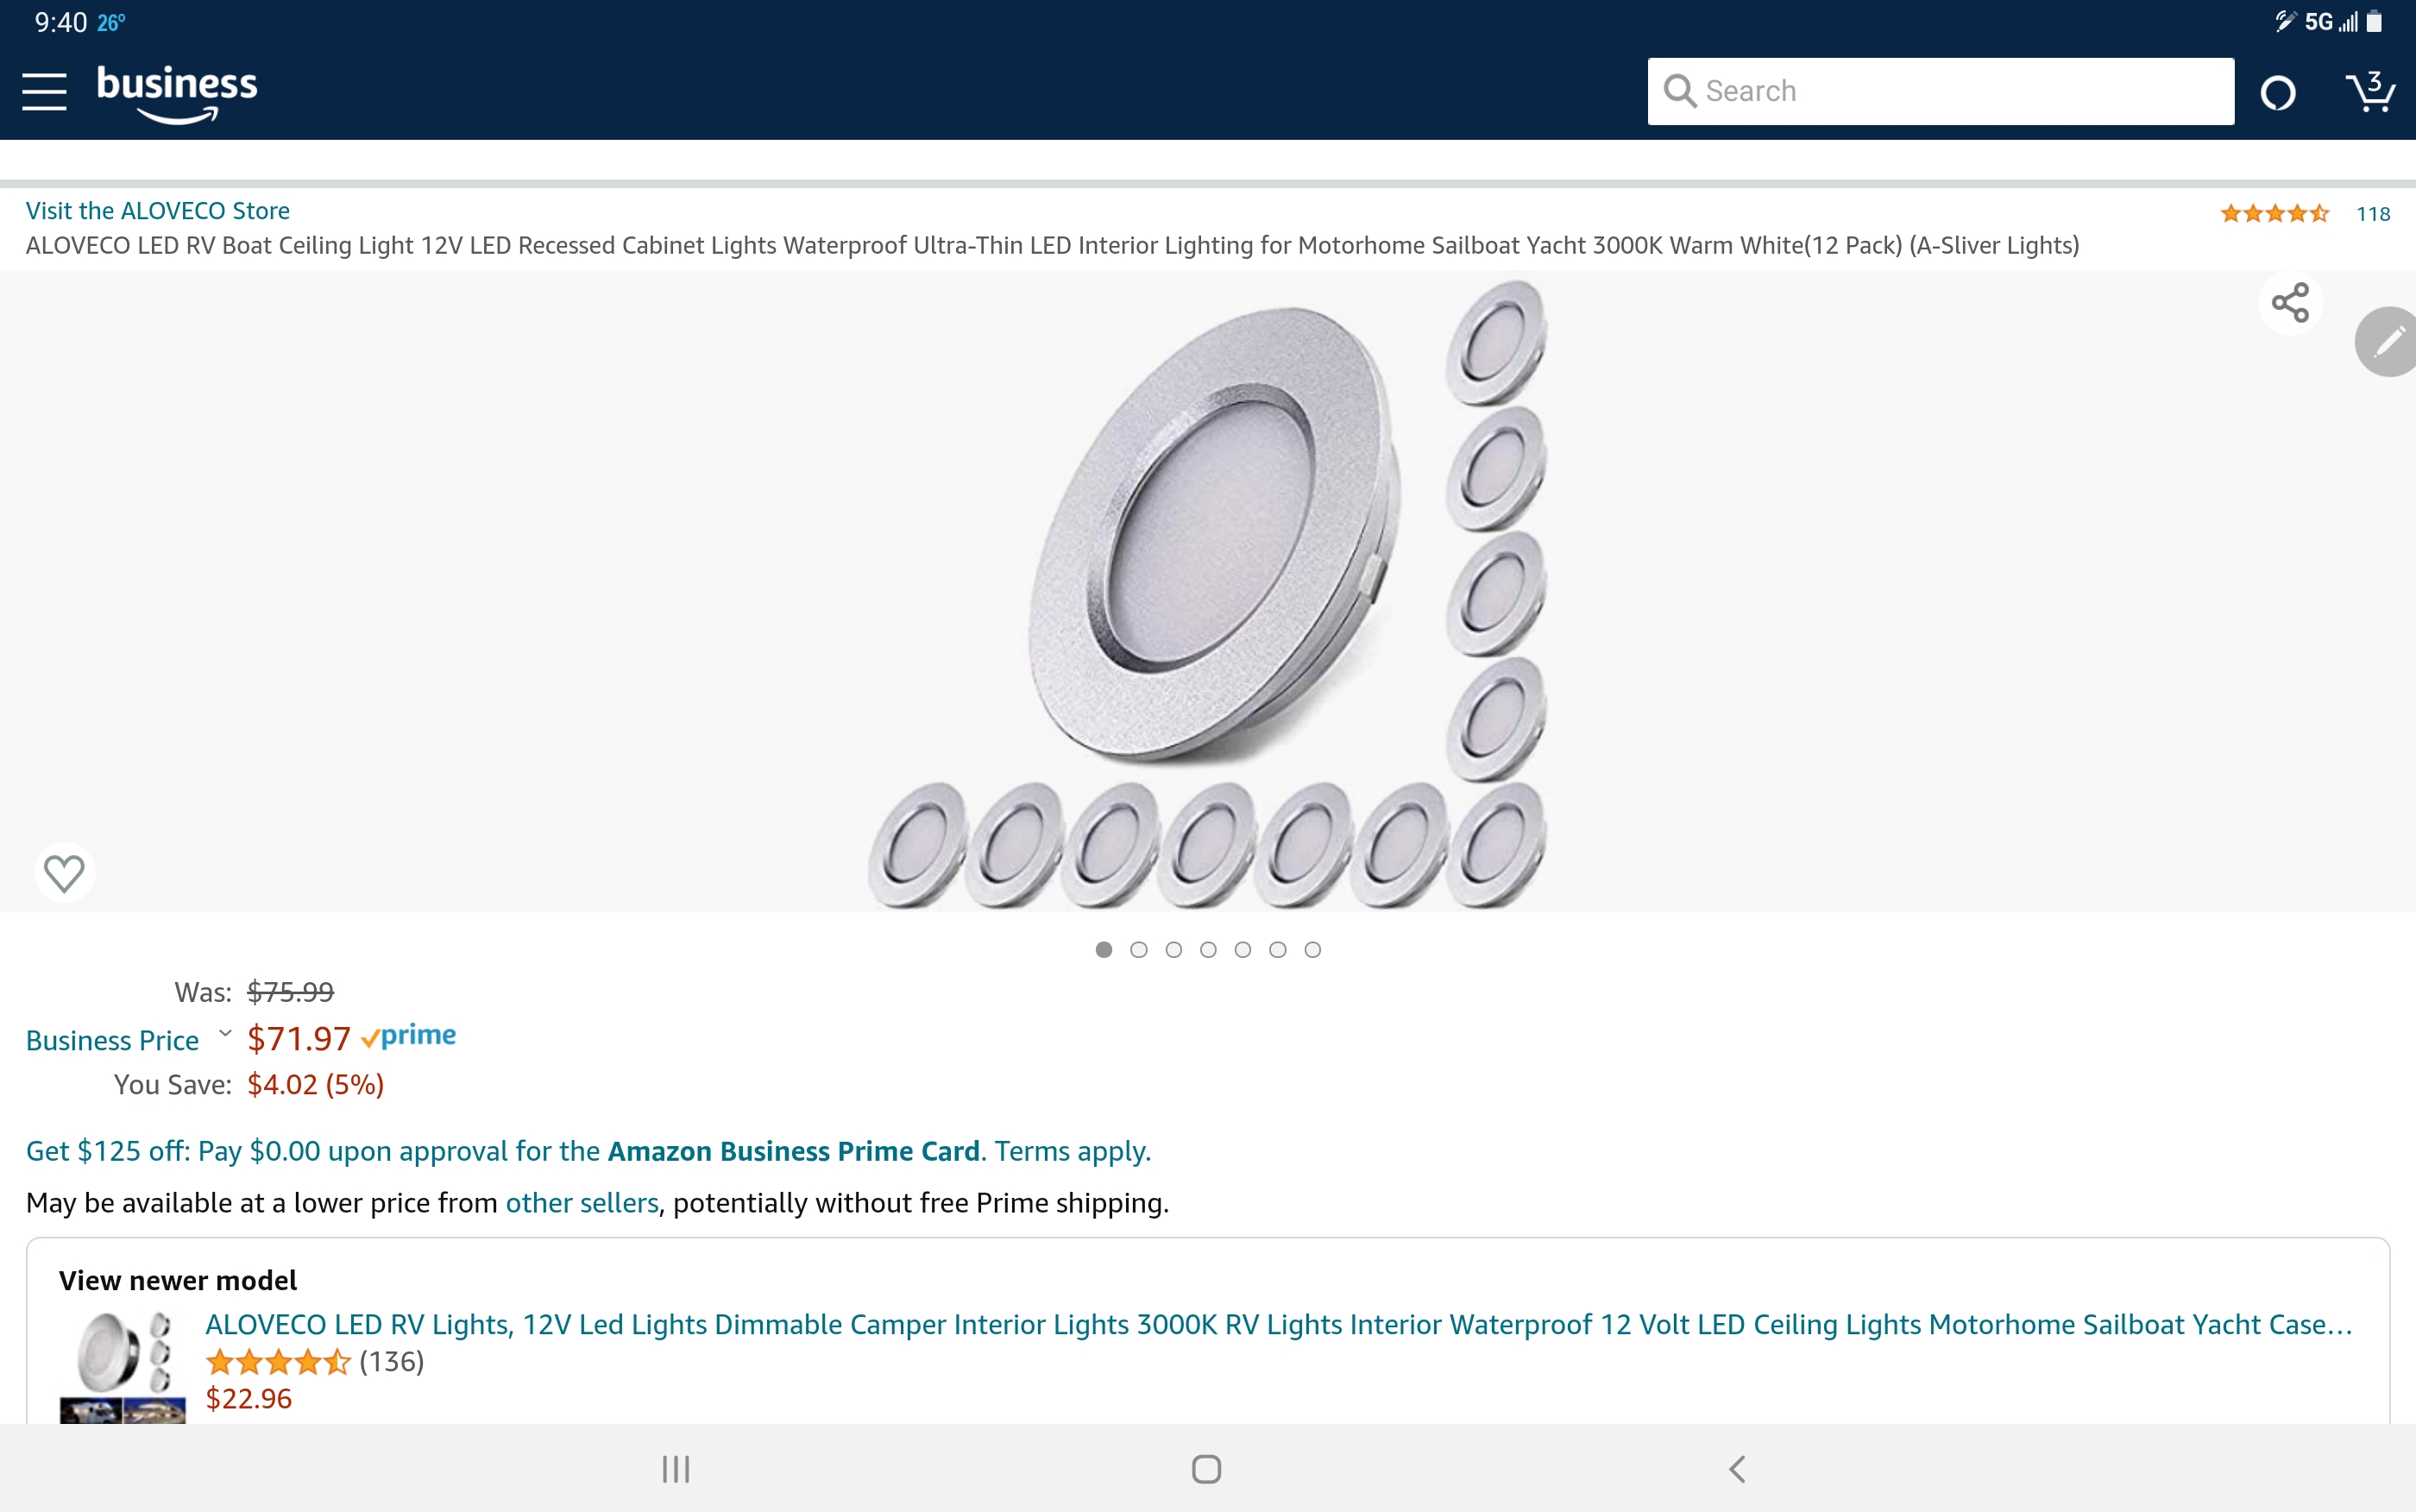The image size is (2416, 1512).
Task: Tap the $4.02 (5%) savings text
Action: (316, 1085)
